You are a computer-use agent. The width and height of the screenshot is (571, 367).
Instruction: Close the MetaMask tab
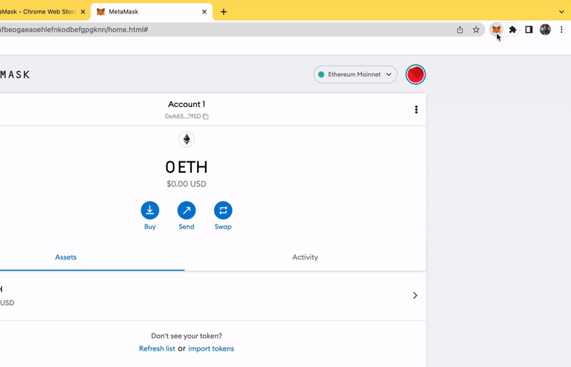204,11
